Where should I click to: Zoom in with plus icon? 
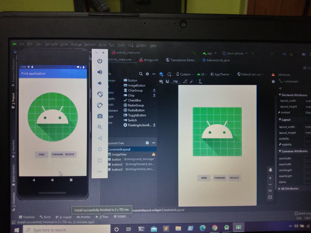[270, 178]
